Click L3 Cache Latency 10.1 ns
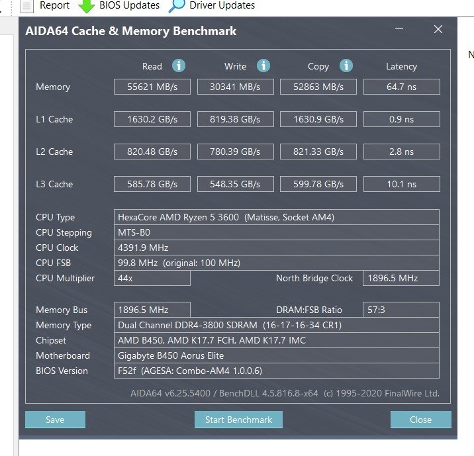Image resolution: width=474 pixels, height=456 pixels. click(401, 184)
